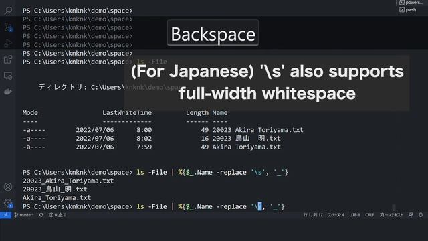This screenshot has height=241, width=428.
Task: Choose language mode プレーンテキスト
Action: (x=391, y=215)
